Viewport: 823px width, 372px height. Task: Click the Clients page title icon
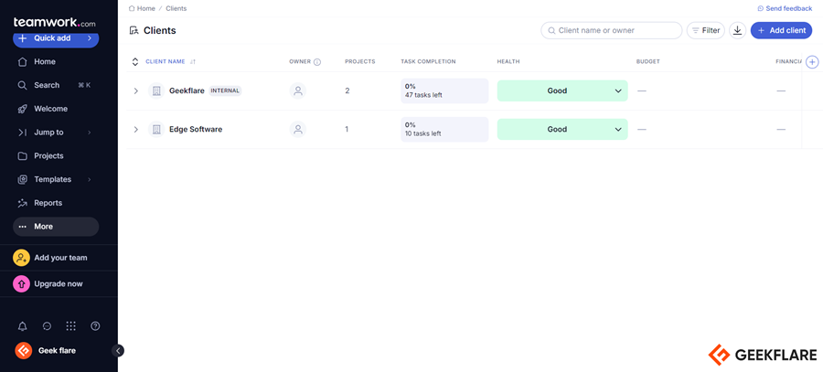coord(134,30)
